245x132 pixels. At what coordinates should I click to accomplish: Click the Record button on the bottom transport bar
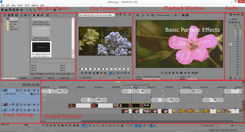(x=43, y=126)
